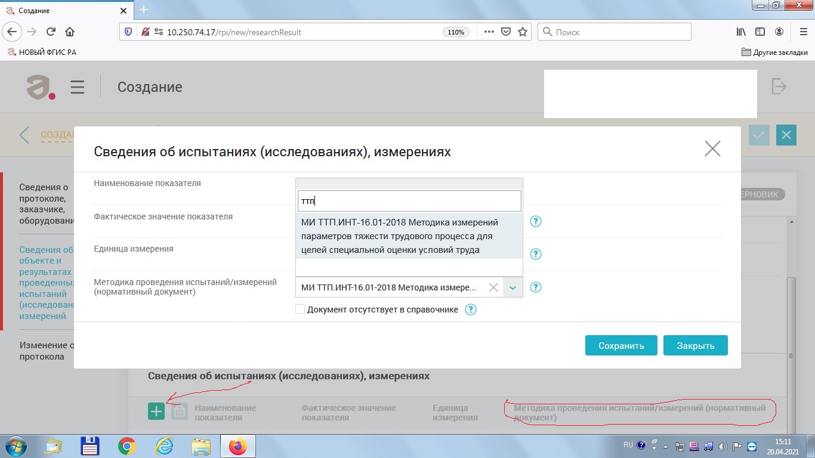Launch Google Chrome from the taskbar
Image resolution: width=815 pixels, height=458 pixels.
(126, 446)
